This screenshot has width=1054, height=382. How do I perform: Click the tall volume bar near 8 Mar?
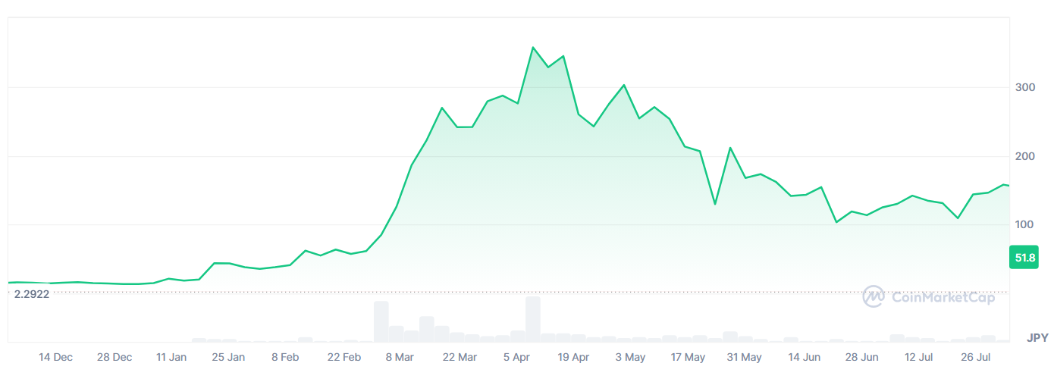coord(381,321)
